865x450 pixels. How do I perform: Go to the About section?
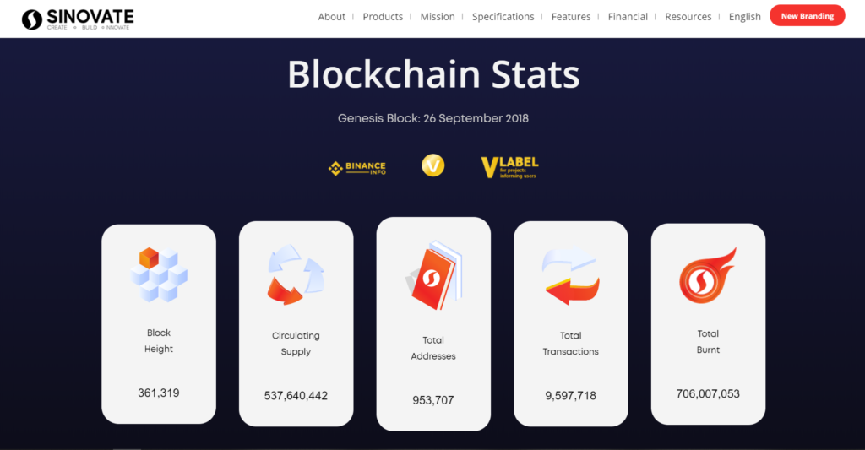[331, 17]
